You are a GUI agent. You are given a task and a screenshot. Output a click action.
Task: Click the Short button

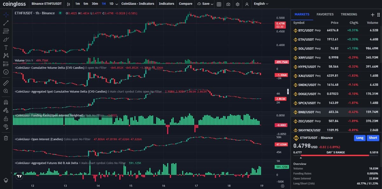click(373, 138)
